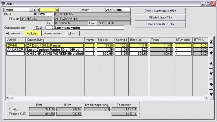
Task: Click the Datum field 25/06/2003
Action: coord(118,10)
